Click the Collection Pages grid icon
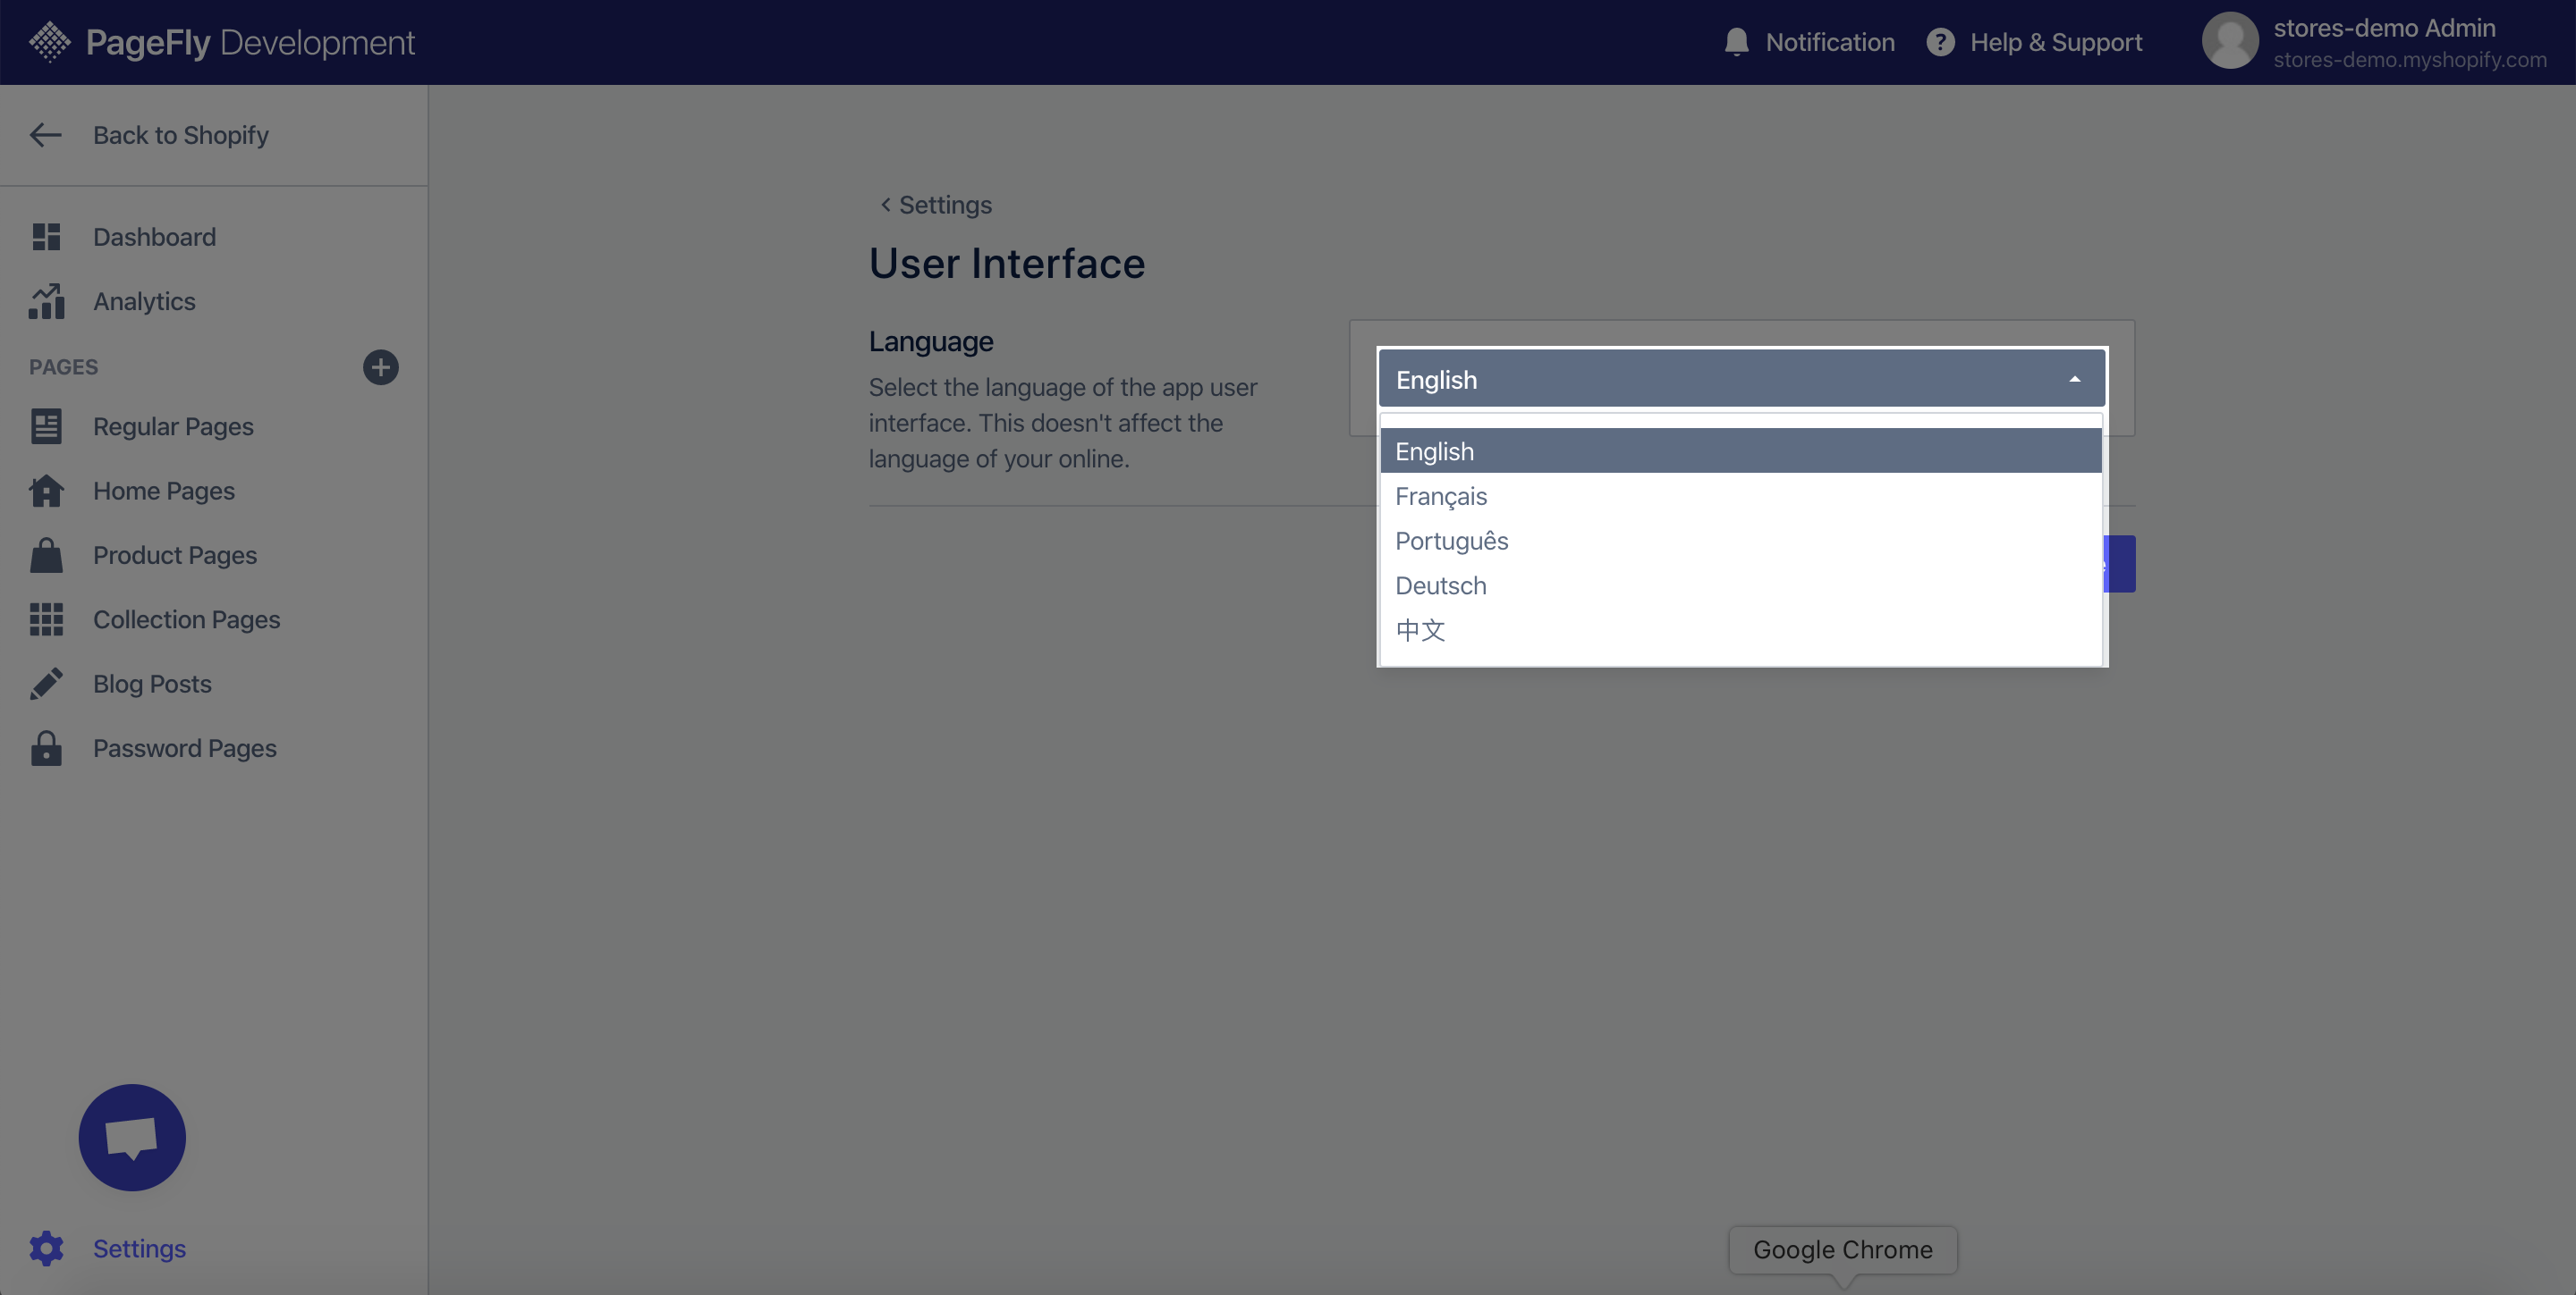This screenshot has height=1295, width=2576. (x=46, y=619)
